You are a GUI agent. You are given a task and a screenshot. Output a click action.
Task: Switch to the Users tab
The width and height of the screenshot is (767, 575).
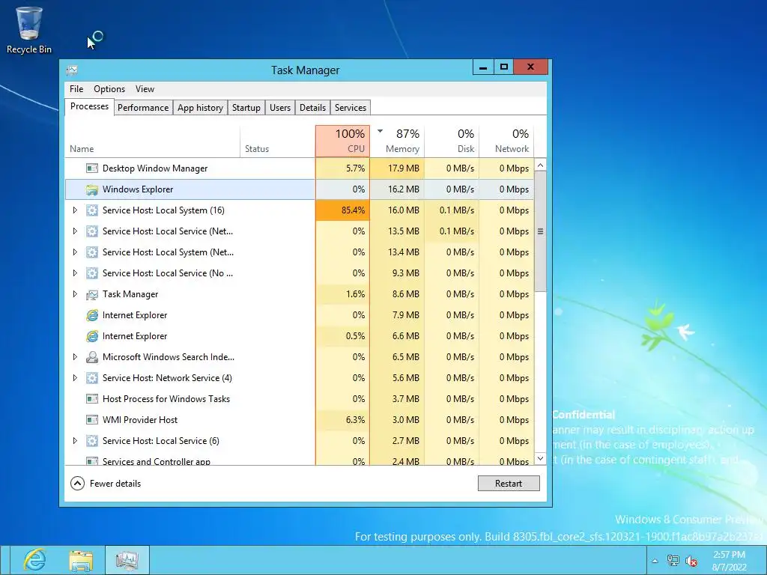(x=280, y=108)
